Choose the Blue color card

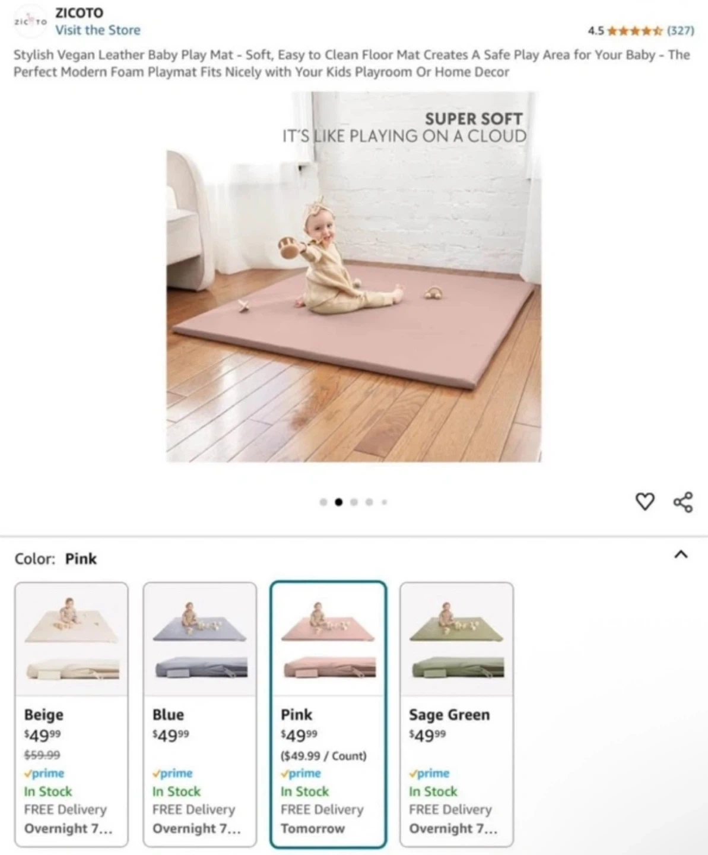[200, 714]
